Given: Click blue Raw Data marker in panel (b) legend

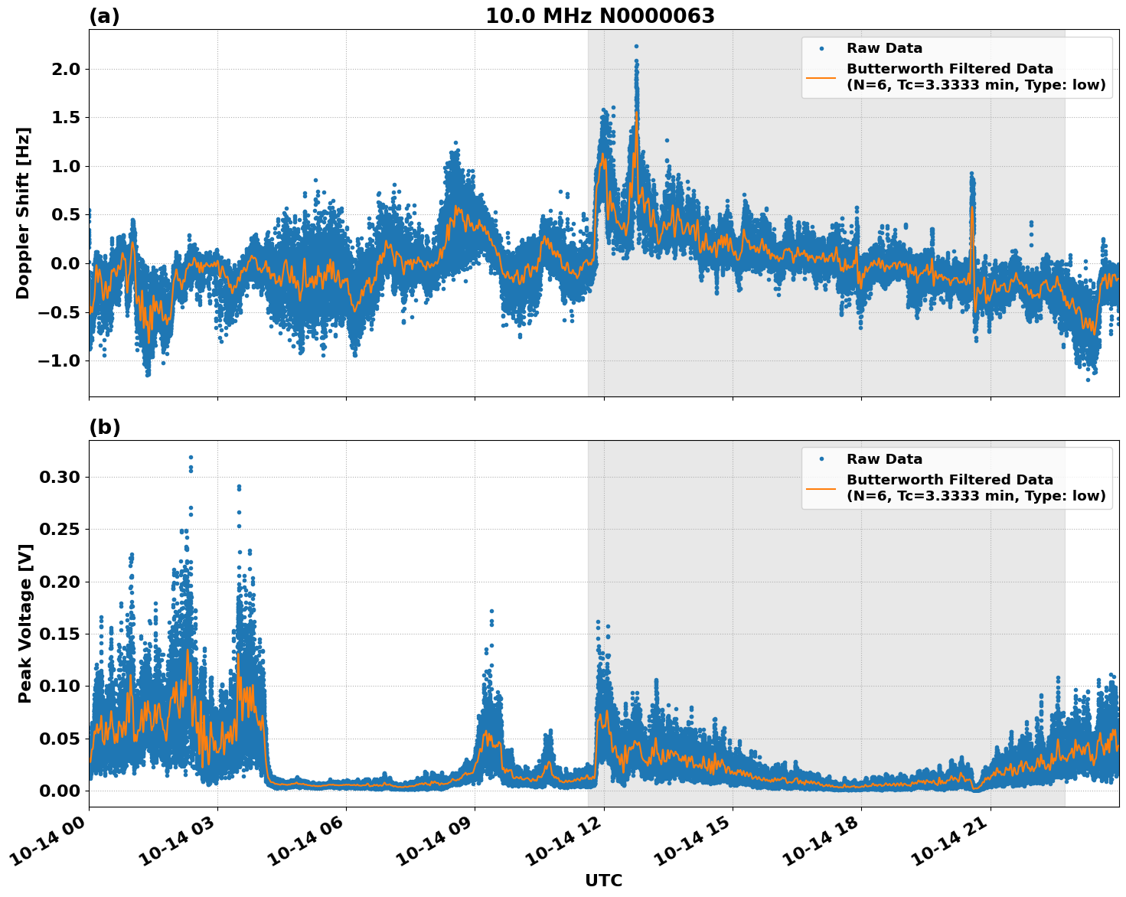Looking at the screenshot, I should tap(821, 459).
